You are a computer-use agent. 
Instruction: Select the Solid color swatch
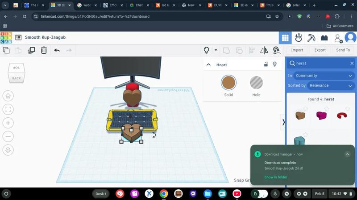point(228,83)
